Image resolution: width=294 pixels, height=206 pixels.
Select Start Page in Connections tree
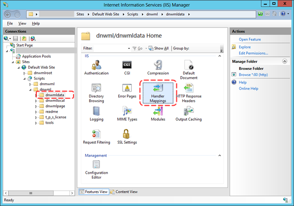[x=24, y=45]
